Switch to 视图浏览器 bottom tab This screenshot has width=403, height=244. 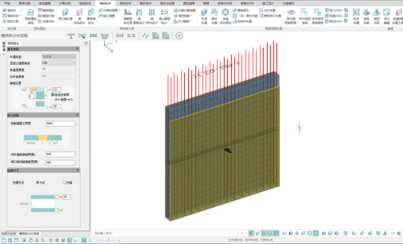pyautogui.click(x=9, y=234)
